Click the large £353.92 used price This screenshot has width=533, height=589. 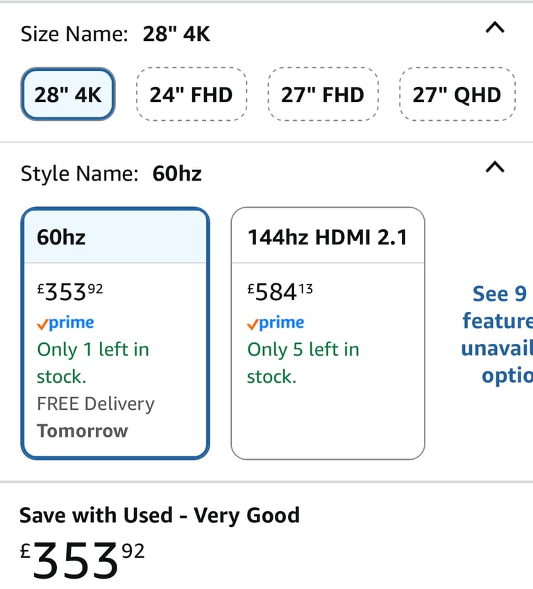(82, 560)
